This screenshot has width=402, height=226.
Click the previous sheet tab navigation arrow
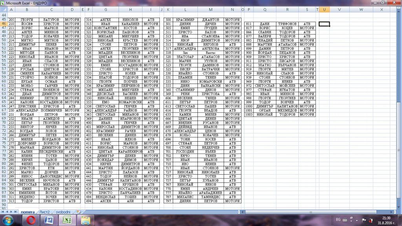[7, 212]
